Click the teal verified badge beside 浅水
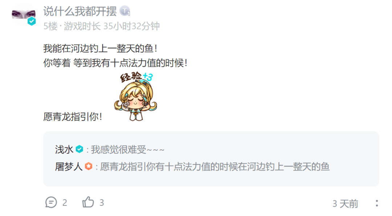This screenshot has height=216, width=392. [x=79, y=149]
